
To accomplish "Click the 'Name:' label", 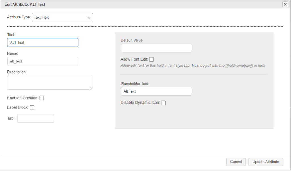I will coord(13,53).
